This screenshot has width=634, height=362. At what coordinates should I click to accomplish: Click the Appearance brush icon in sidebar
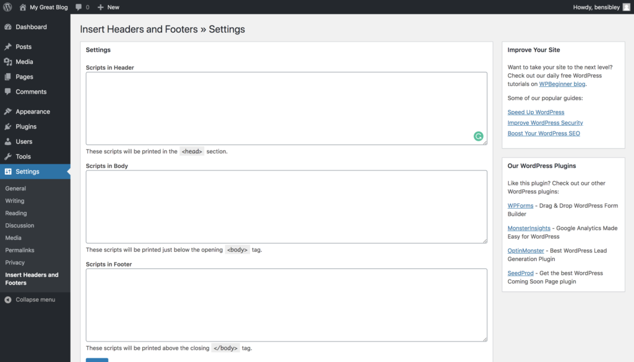click(x=8, y=112)
